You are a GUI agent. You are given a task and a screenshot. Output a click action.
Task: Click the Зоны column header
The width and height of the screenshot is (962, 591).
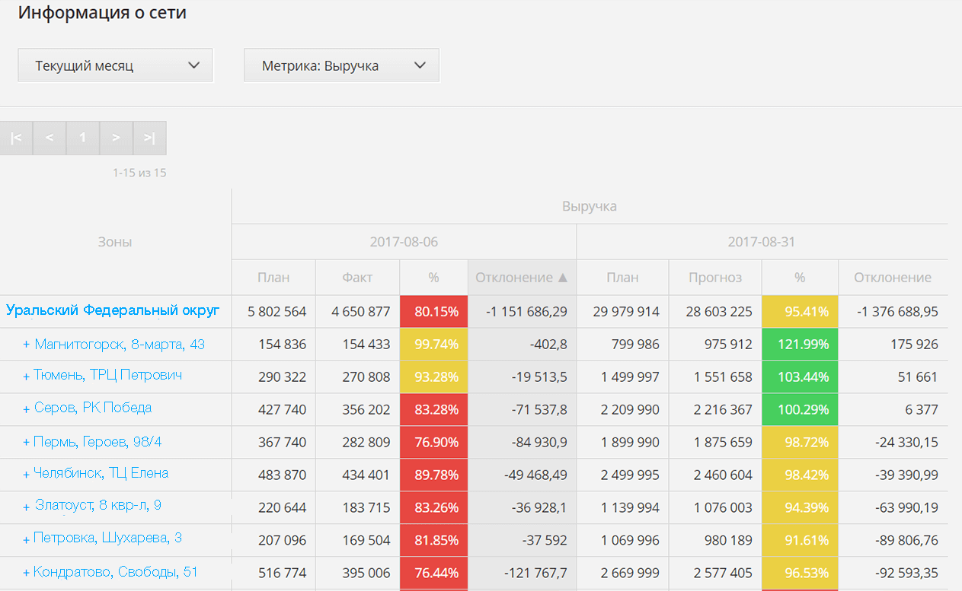tap(115, 242)
